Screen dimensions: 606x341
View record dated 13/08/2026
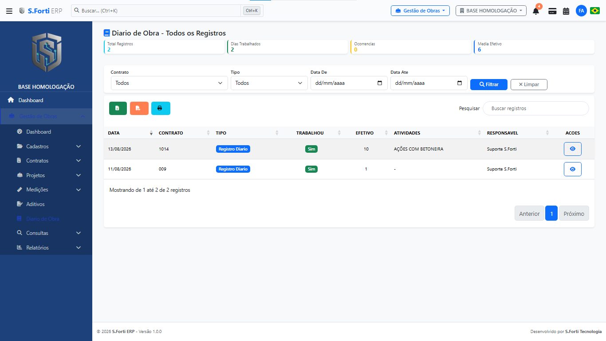click(x=572, y=149)
